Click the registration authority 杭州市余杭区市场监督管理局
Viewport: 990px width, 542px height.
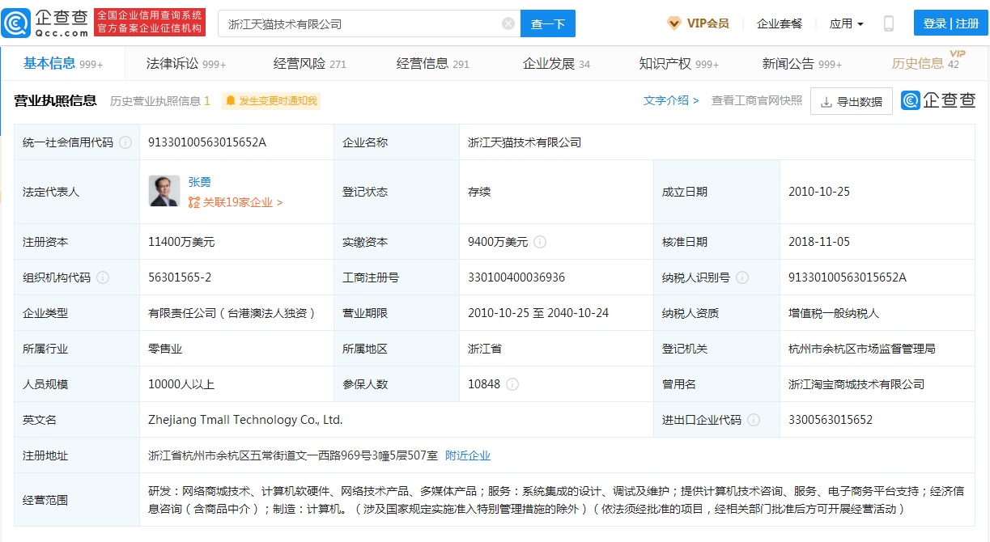click(x=862, y=349)
